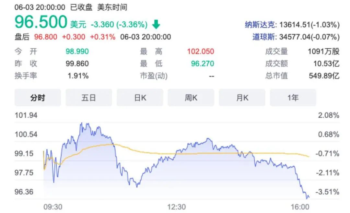Viewport: 350px width, 213px height.
Task: Switch to the 分时 chart tab
Action: [38, 97]
